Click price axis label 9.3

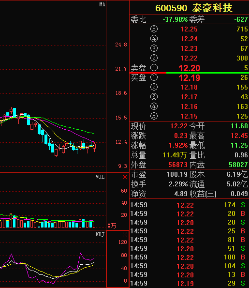(123, 166)
